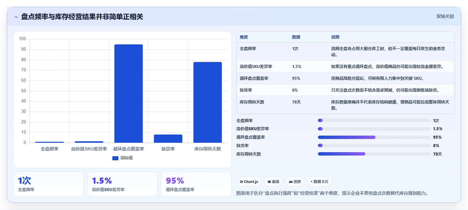The height and width of the screenshot is (210, 468).
Task: Open the 95% 循环盘点覆盖率 data card
Action: (x=196, y=184)
